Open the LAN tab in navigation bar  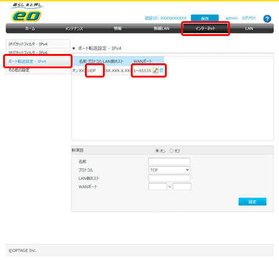pos(249,29)
